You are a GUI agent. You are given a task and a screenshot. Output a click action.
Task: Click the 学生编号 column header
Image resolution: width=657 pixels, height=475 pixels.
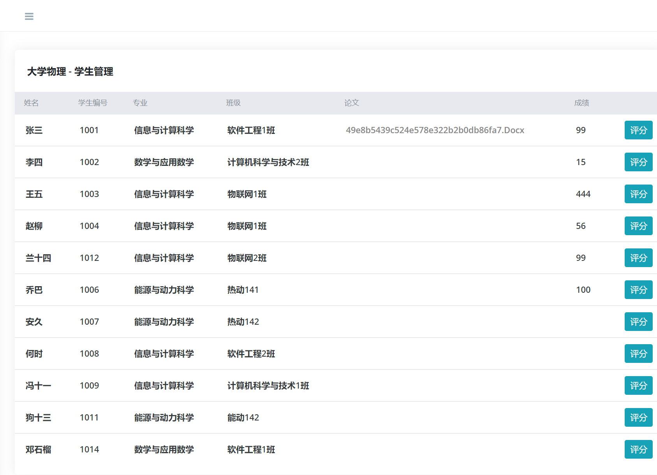(x=93, y=103)
